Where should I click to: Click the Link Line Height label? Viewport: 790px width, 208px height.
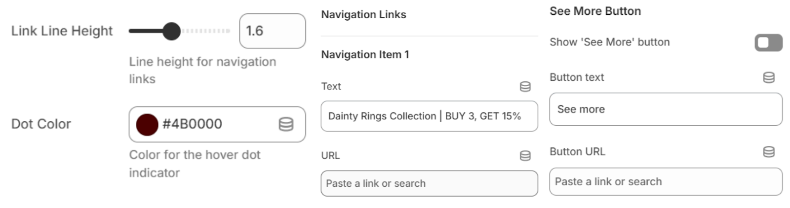[62, 31]
